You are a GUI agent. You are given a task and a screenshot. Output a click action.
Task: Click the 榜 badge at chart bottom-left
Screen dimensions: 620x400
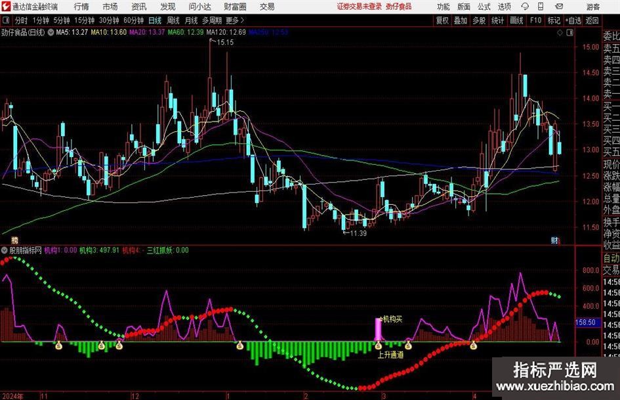[14, 240]
